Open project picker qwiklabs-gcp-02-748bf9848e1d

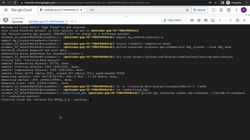tap(61, 10)
